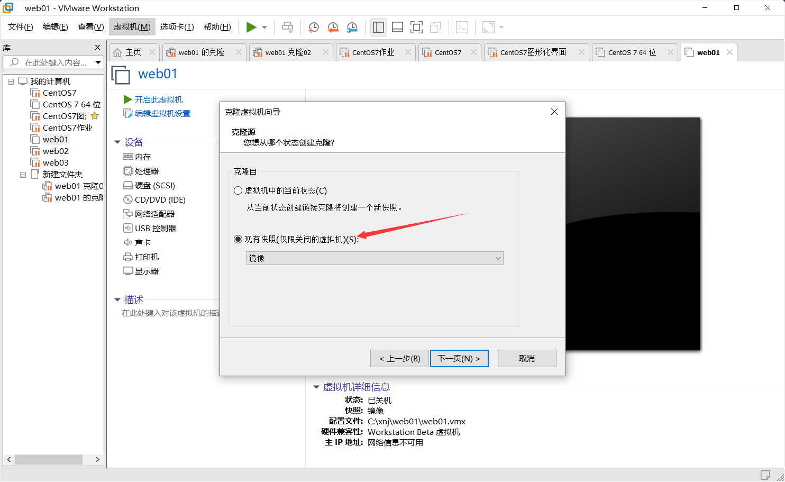Click 编辑虚拟机设置 link
This screenshot has height=482, width=785.
[162, 113]
